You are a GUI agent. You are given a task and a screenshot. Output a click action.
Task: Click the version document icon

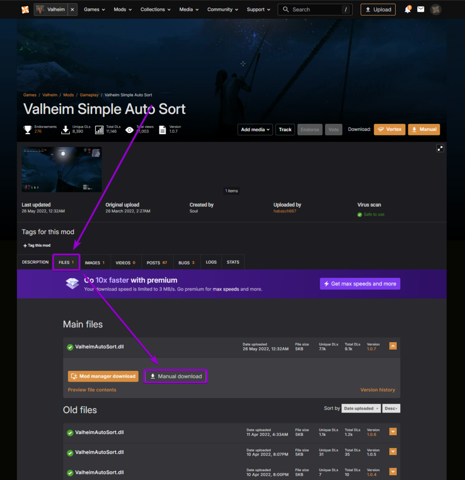coord(162,130)
